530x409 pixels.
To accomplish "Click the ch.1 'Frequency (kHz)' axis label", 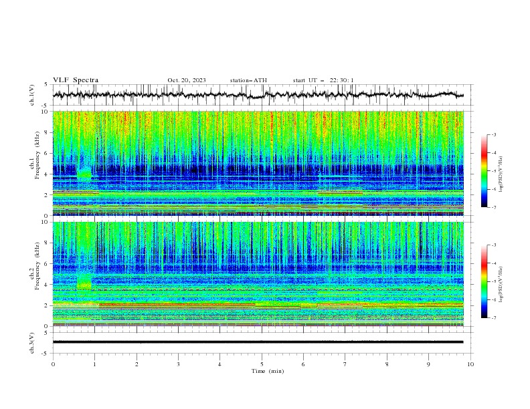I will 37,155.
